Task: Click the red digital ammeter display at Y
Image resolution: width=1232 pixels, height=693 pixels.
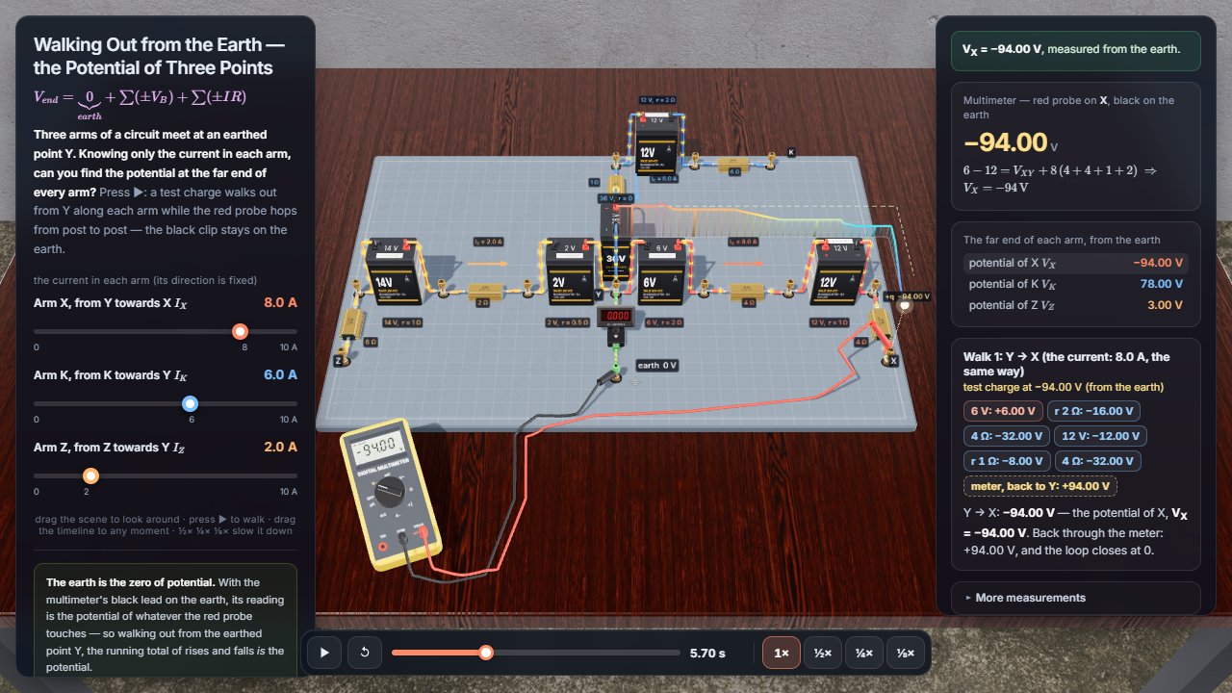Action: (614, 316)
